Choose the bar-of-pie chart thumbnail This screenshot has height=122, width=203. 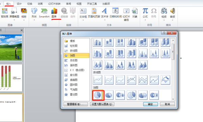tap(154, 95)
